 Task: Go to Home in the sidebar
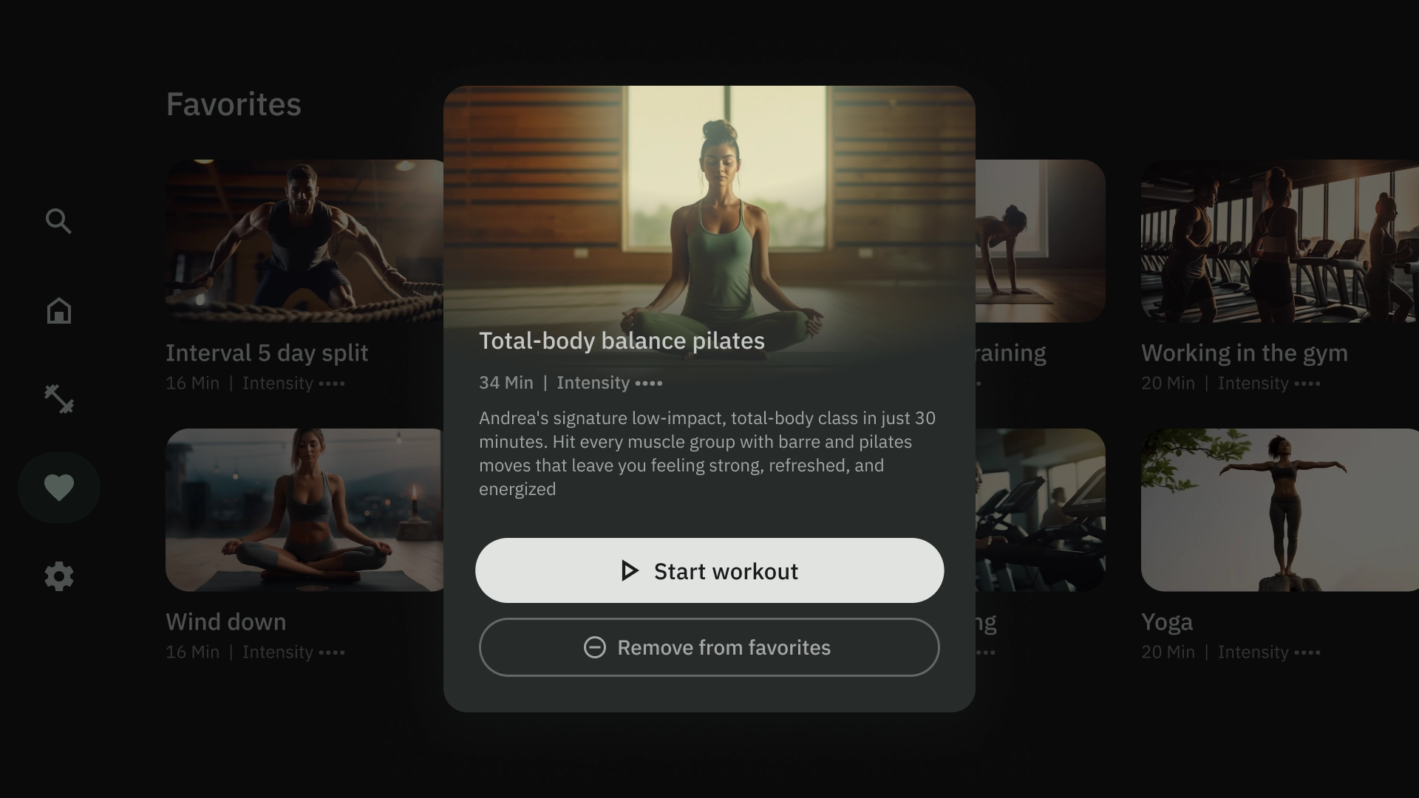58,310
